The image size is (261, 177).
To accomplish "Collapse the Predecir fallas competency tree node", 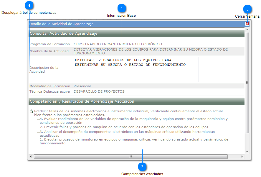I will pyautogui.click(x=31, y=112).
